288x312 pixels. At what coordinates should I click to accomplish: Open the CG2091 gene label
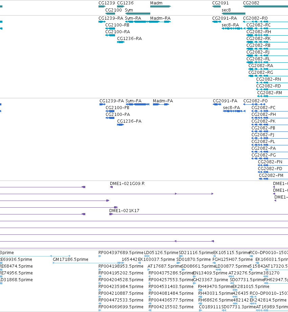pos(220,3)
